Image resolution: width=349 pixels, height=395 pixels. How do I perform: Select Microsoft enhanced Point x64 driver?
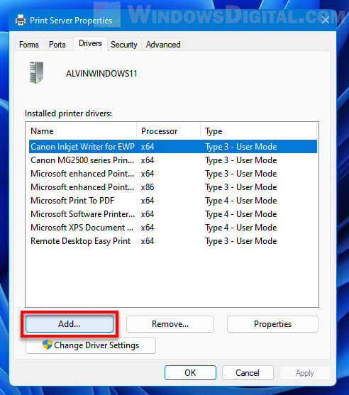pyautogui.click(x=173, y=174)
